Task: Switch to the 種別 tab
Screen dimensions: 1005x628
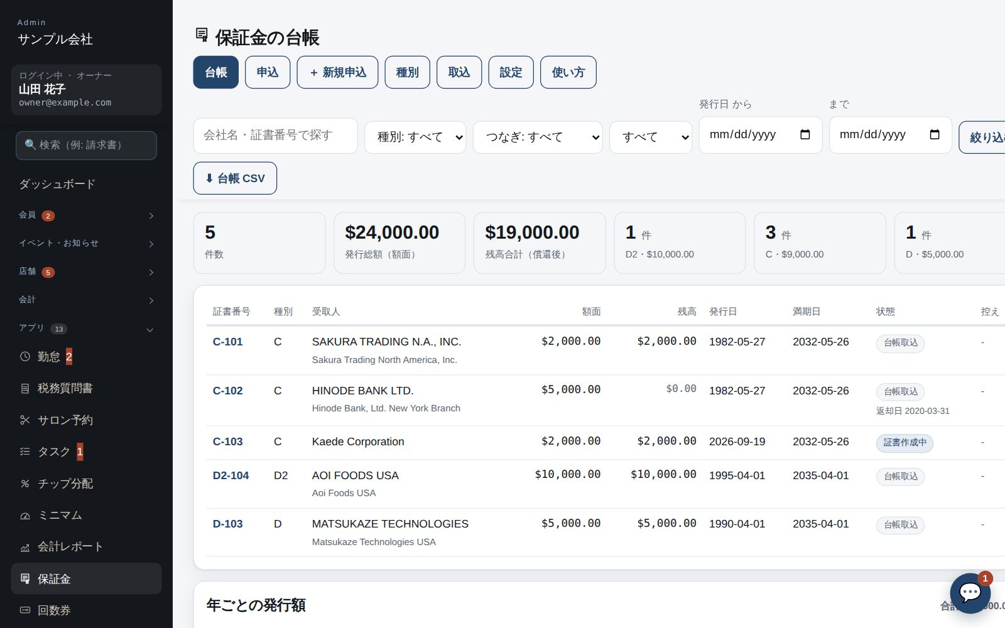Action: coord(407,72)
